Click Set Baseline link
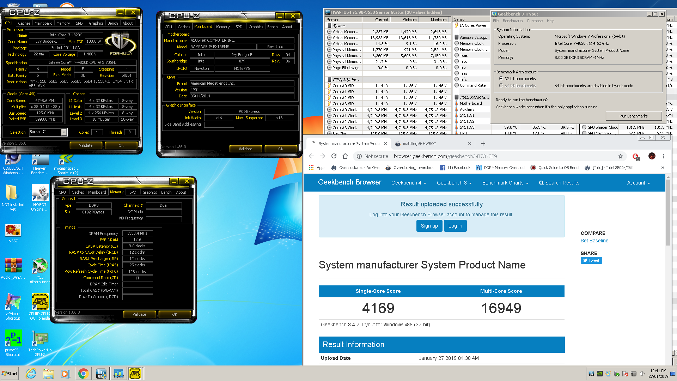677x381 pixels. [x=594, y=241]
